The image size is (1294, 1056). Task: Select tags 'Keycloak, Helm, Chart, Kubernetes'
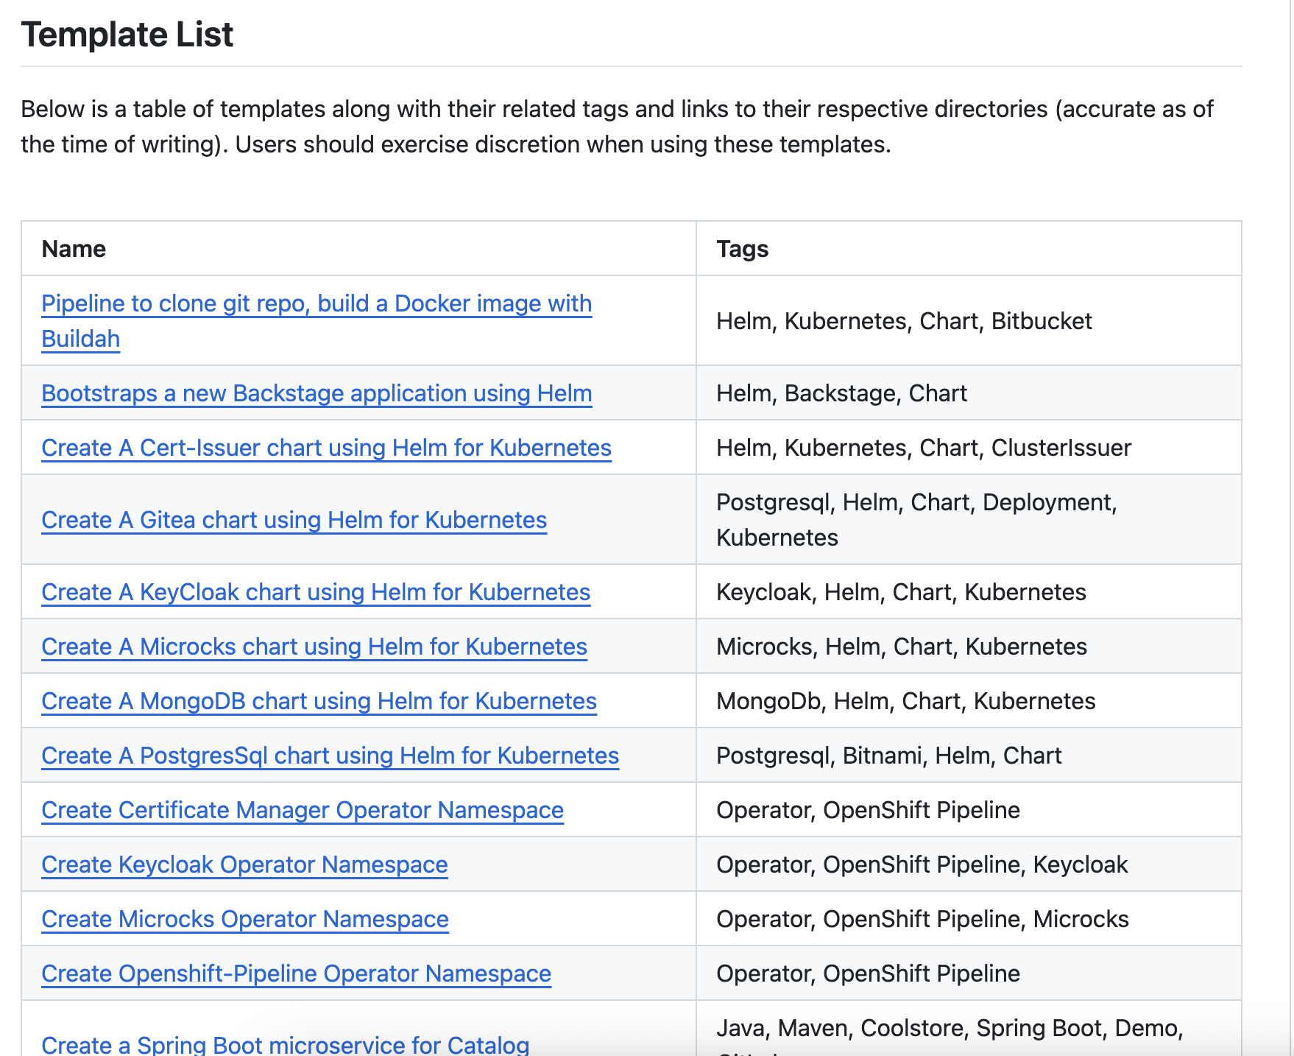coord(901,592)
